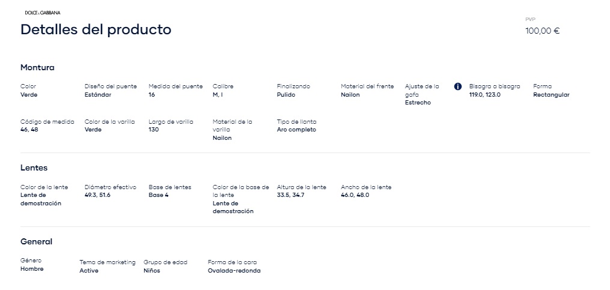Image resolution: width=610 pixels, height=290 pixels.
Task: Click the info icon beside Ajuste de la gafa
Action: pyautogui.click(x=458, y=86)
